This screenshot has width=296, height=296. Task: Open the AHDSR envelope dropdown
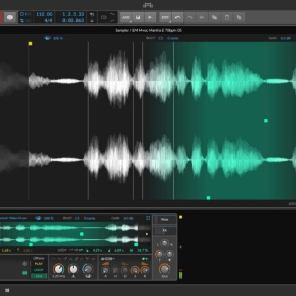point(108,259)
